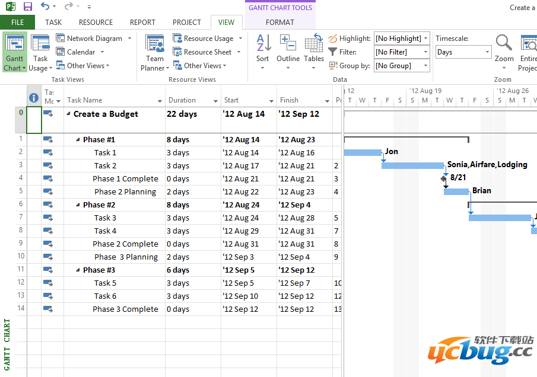Open Start column filter arrow
This screenshot has height=377, width=537.
coord(271,101)
